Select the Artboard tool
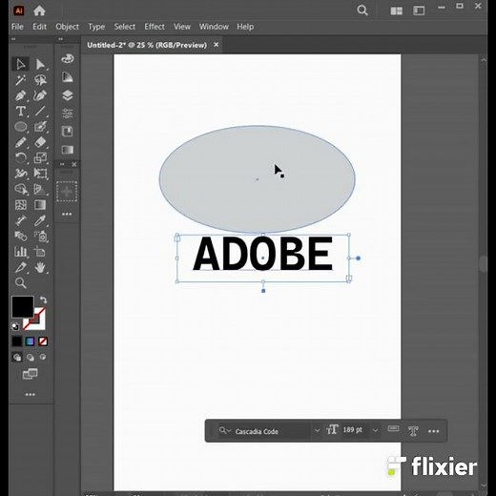This screenshot has width=496, height=496. pos(40,252)
